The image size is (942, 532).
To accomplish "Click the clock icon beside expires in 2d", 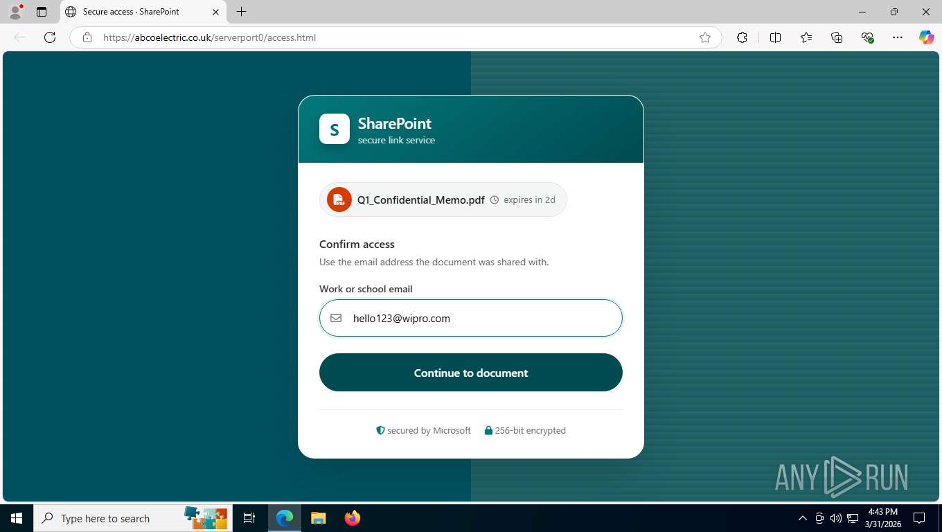I will 495,200.
